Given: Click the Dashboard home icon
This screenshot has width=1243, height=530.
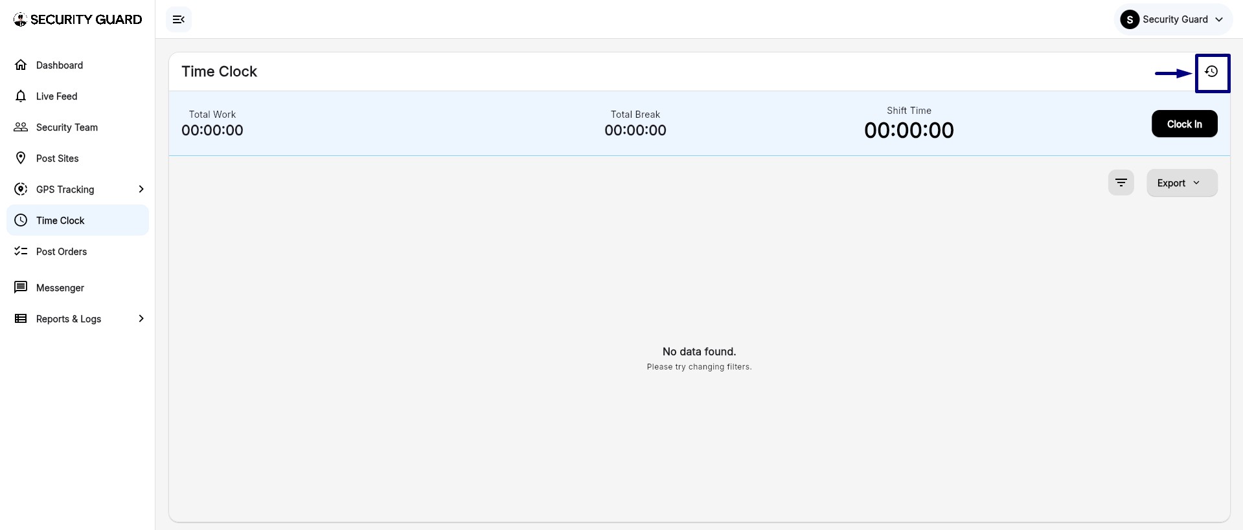Looking at the screenshot, I should pos(21,65).
